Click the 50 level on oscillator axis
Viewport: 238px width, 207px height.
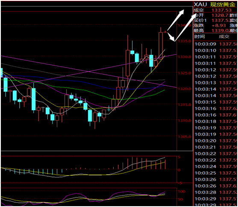(x=180, y=199)
